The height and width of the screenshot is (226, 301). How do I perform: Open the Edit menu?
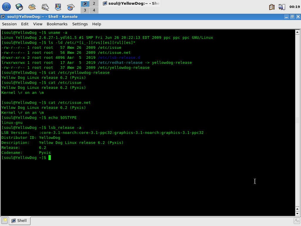point(25,24)
